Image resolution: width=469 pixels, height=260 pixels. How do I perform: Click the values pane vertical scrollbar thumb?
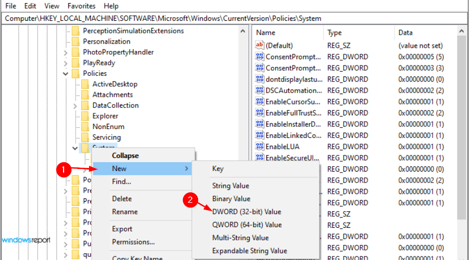[x=462, y=127]
